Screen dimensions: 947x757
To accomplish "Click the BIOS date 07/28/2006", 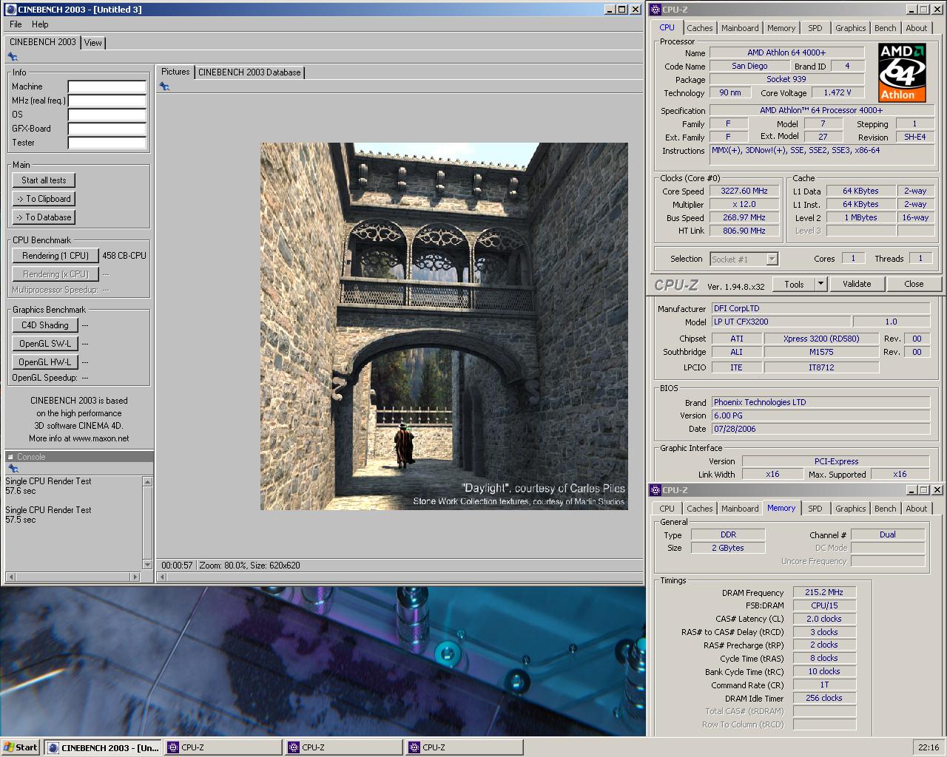I will coord(820,429).
